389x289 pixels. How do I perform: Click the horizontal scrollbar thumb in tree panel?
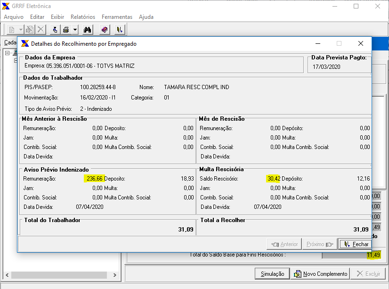click(59, 275)
